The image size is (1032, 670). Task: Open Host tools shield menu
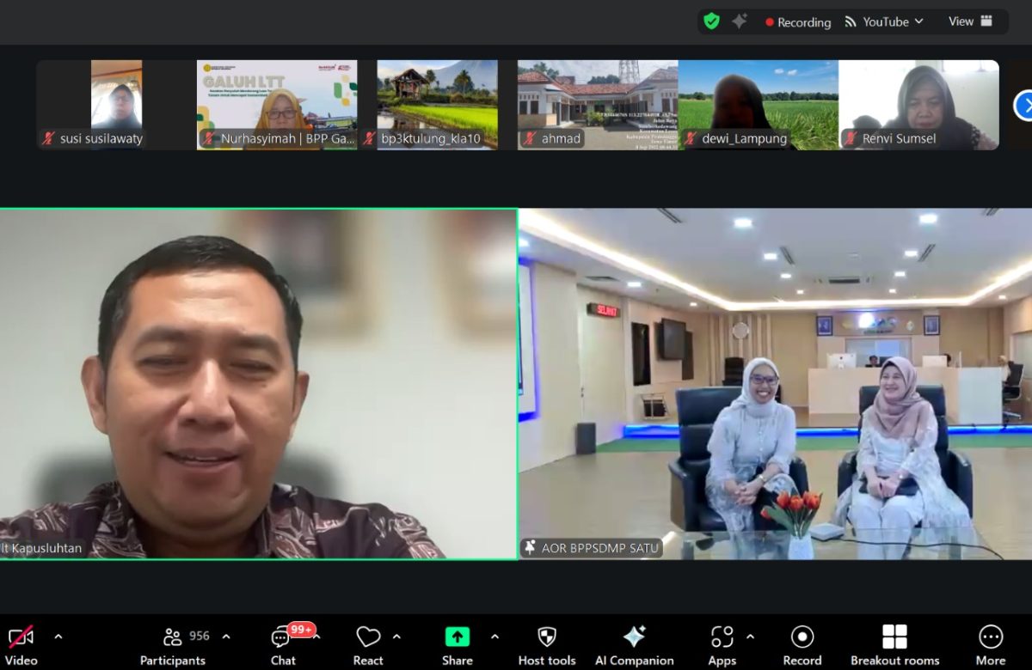point(546,645)
